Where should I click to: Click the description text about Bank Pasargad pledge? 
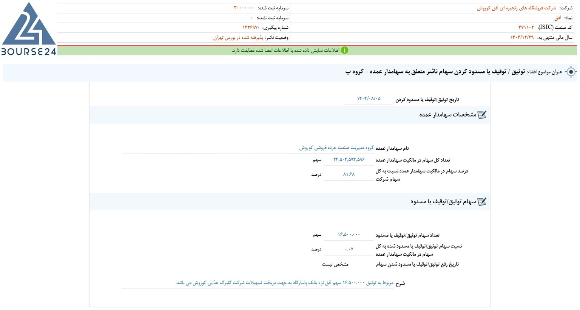pos(284,283)
